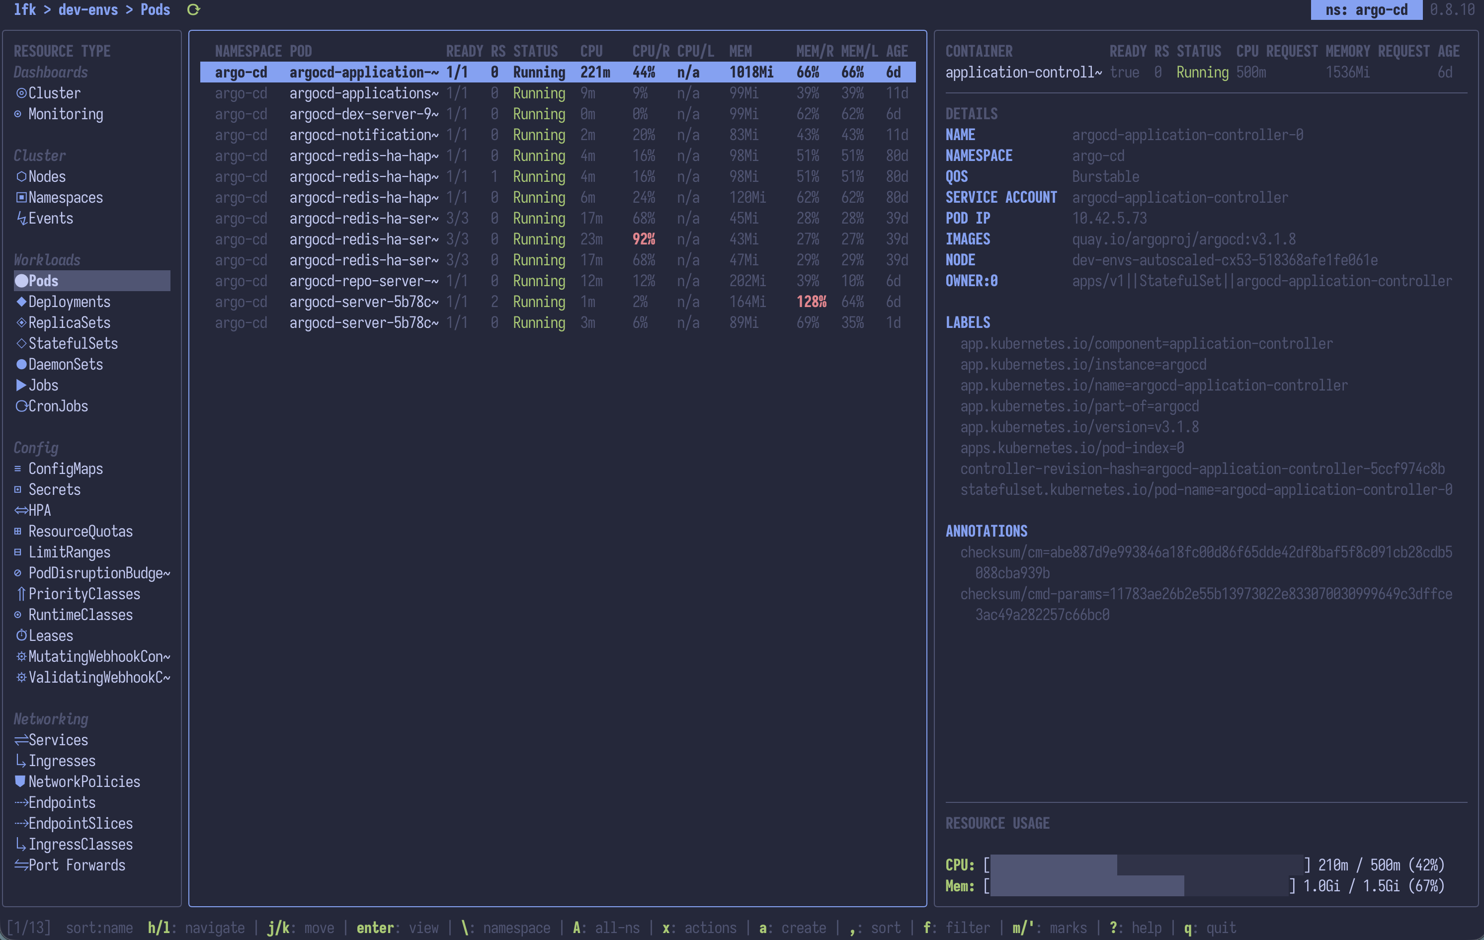The width and height of the screenshot is (1484, 940).
Task: Click the Leases clock icon
Action: coord(21,636)
